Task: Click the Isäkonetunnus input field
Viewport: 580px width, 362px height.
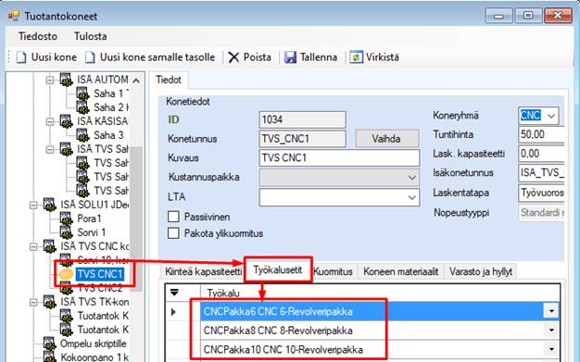Action: (541, 173)
